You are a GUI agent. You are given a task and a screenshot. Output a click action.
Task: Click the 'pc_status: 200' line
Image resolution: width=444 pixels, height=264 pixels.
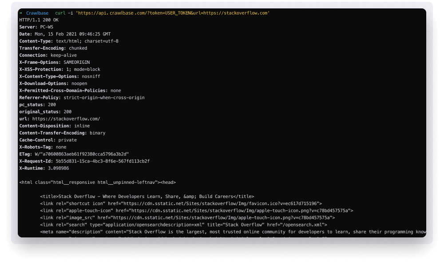37,105
